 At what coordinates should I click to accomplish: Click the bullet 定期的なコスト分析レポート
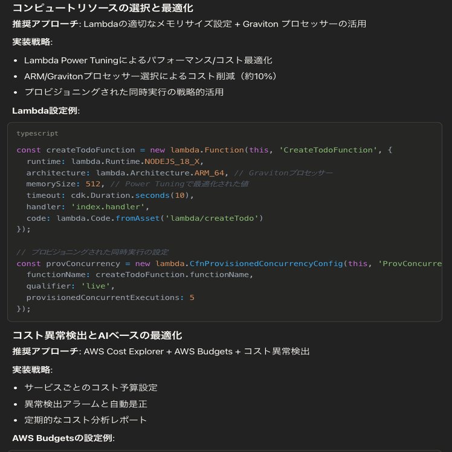(x=86, y=420)
